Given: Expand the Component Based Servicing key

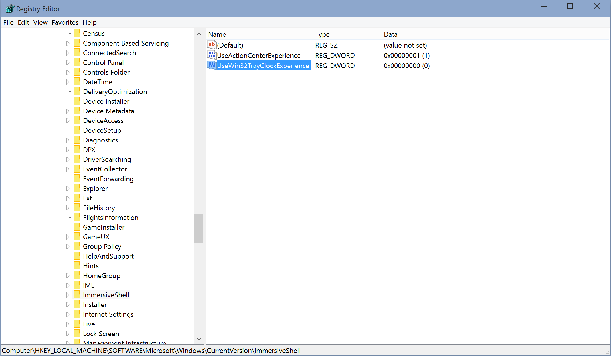Looking at the screenshot, I should (68, 43).
